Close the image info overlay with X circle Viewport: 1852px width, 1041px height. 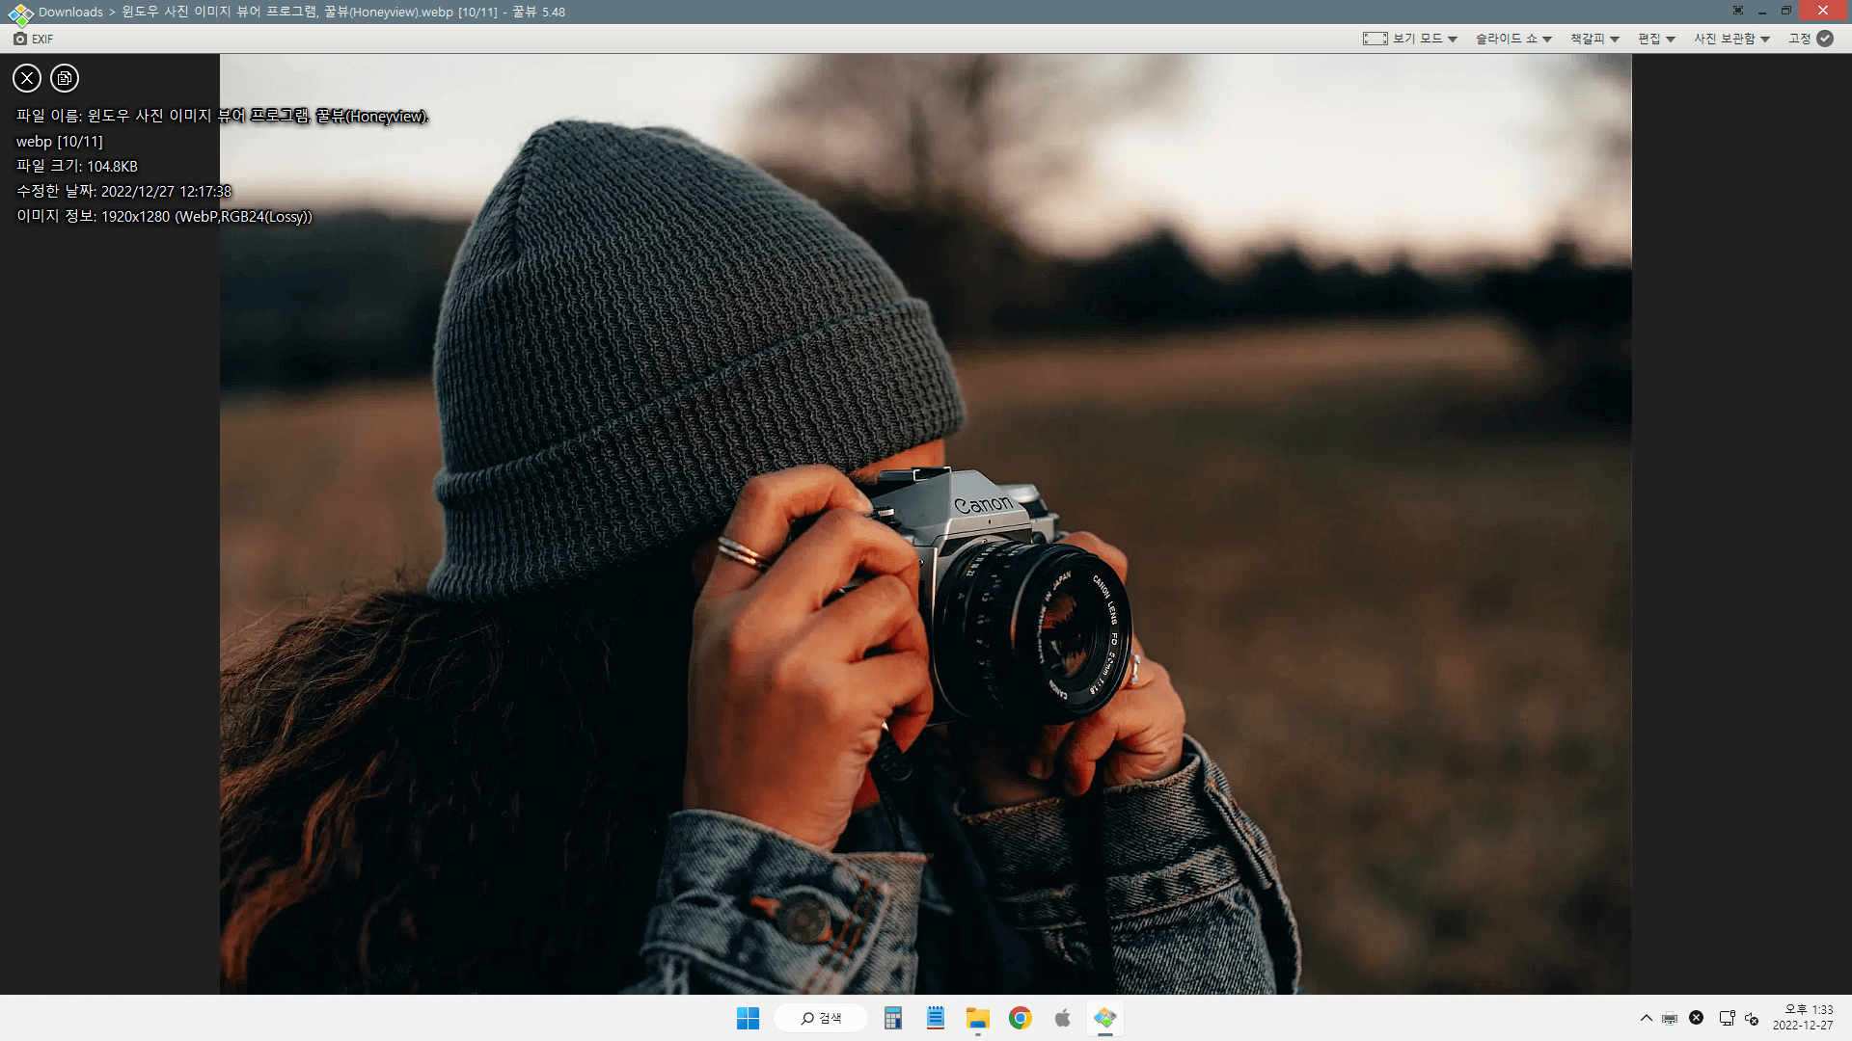pyautogui.click(x=27, y=78)
